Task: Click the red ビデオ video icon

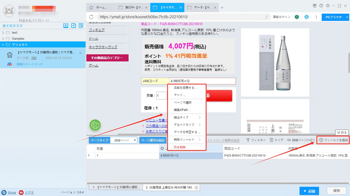Action: [x=21, y=192]
